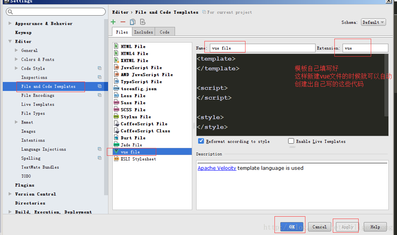Switch to the Code tab
Viewport: 397px width, 235px height.
point(164,32)
